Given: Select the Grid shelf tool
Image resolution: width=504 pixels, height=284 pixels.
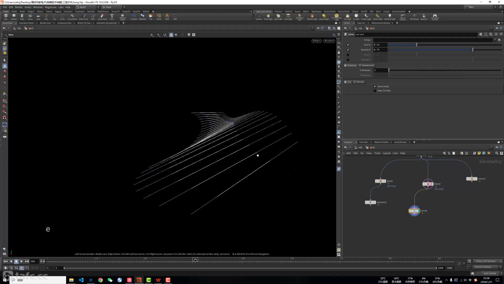Looking at the screenshot, I should coord(38,17).
